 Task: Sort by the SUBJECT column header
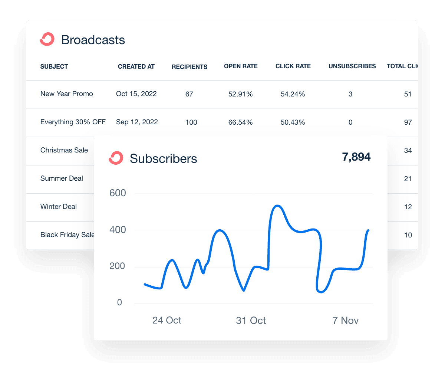click(x=54, y=67)
